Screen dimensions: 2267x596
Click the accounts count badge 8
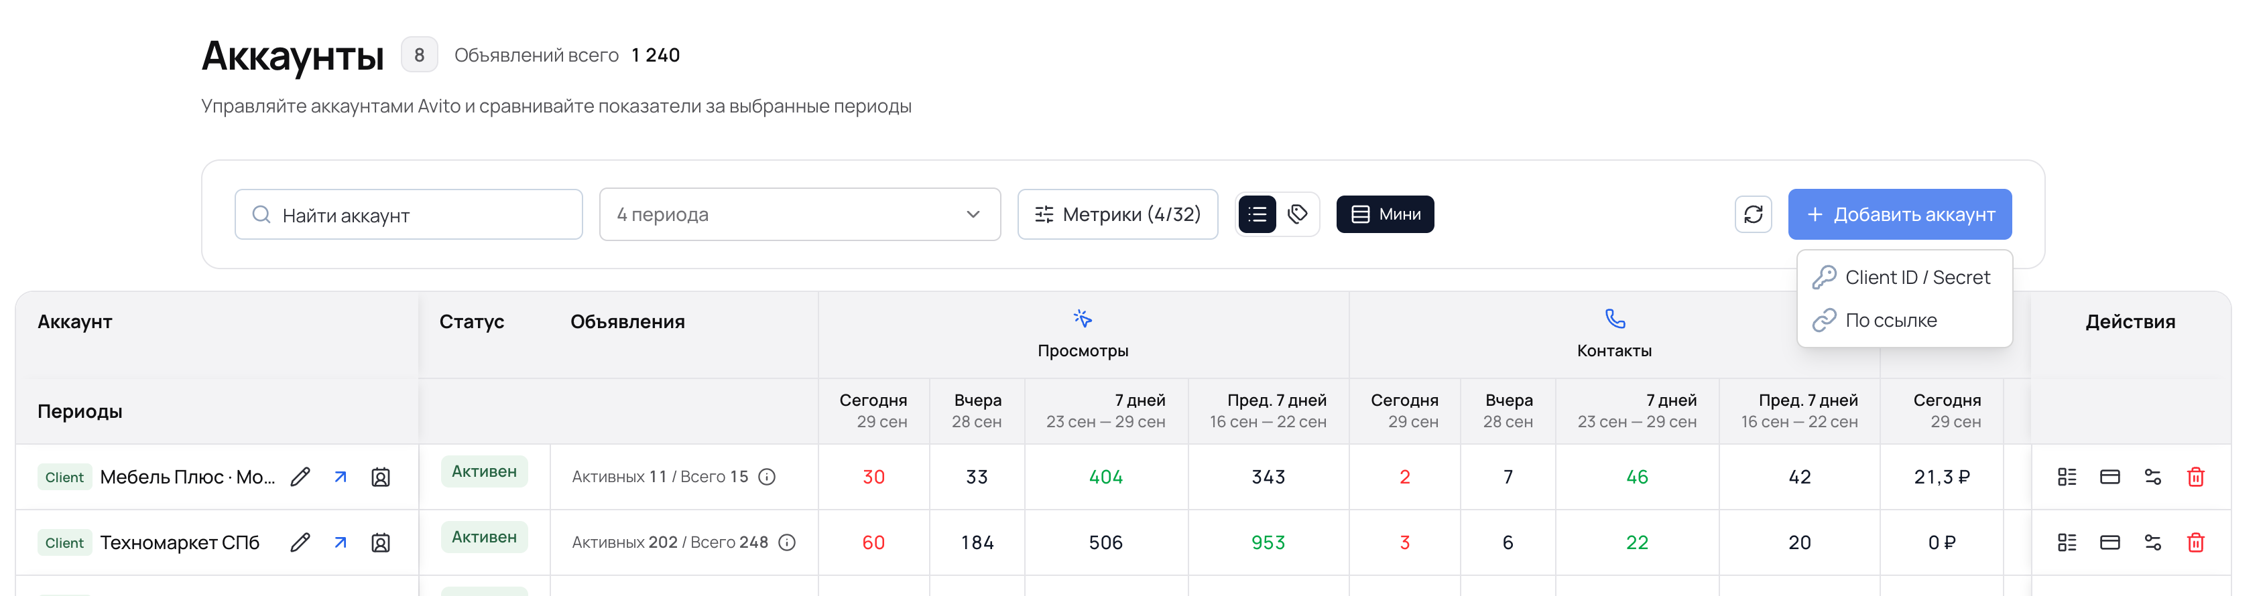[419, 54]
